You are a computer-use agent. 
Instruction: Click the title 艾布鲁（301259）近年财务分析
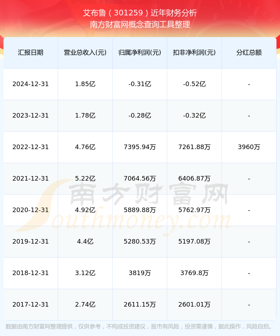(x=140, y=13)
